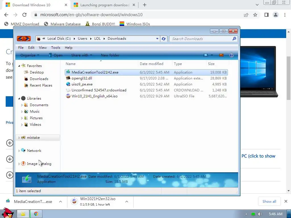Show hidden tray icons arrow
The width and height of the screenshot is (291, 218).
pyautogui.click(x=246, y=214)
